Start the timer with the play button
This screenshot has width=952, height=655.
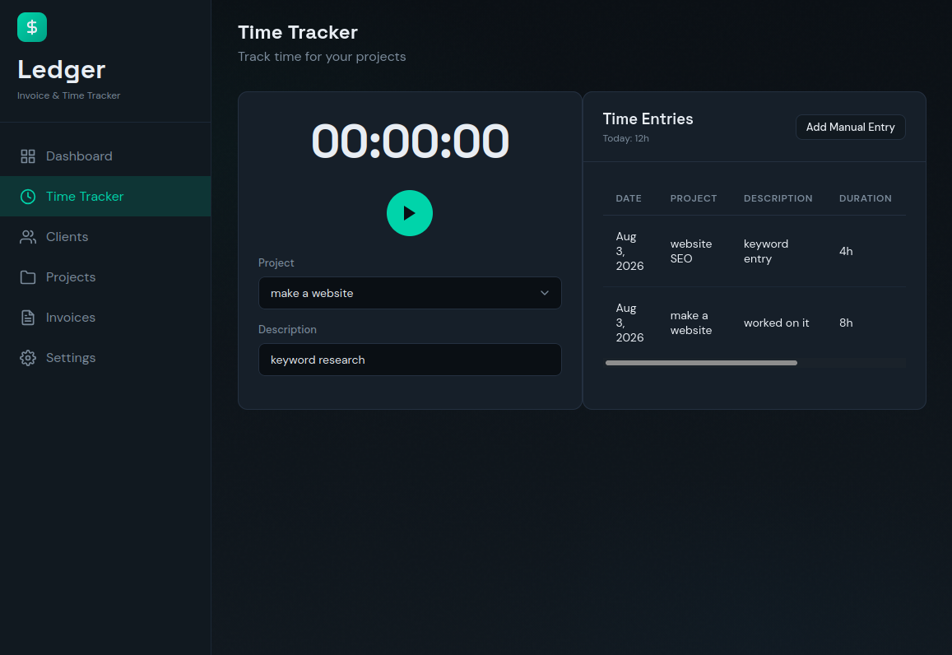[410, 213]
